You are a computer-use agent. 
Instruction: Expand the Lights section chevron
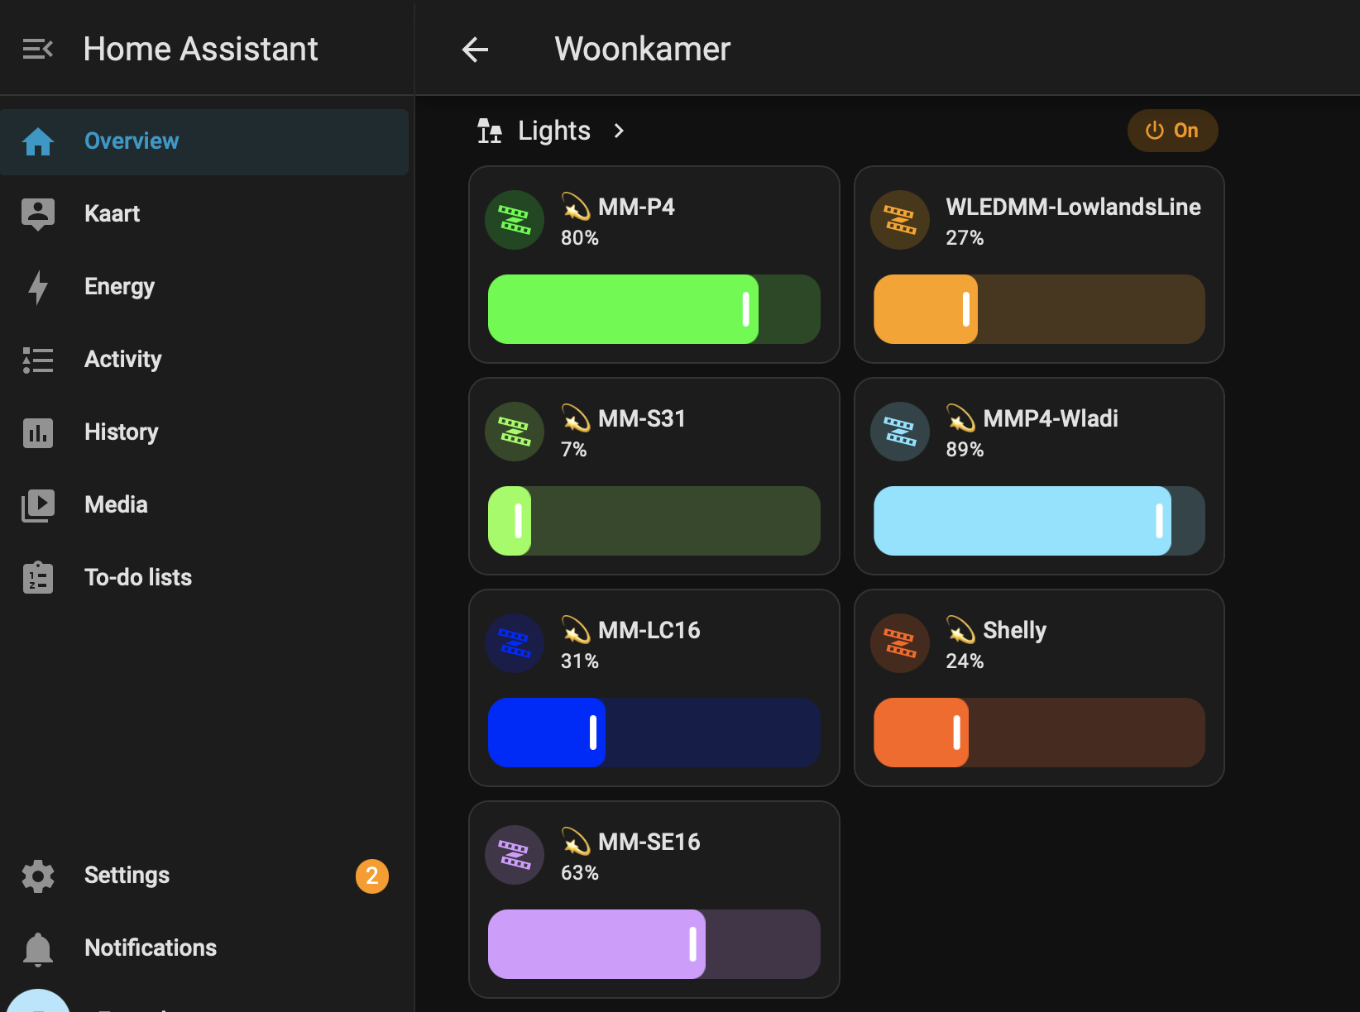[619, 131]
